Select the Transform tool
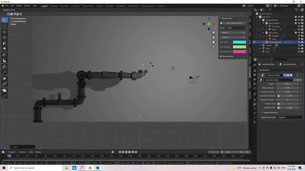305x171 pixels. (x=4, y=48)
